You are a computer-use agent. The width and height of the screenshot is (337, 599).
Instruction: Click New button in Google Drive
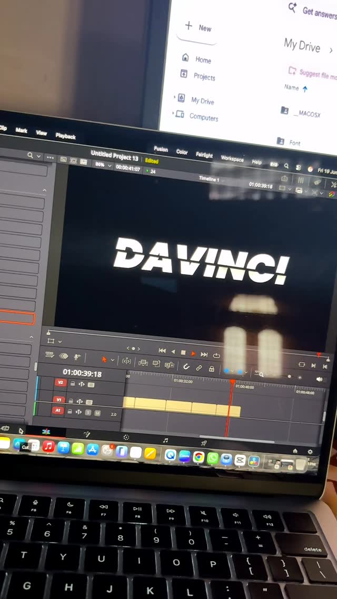click(197, 27)
